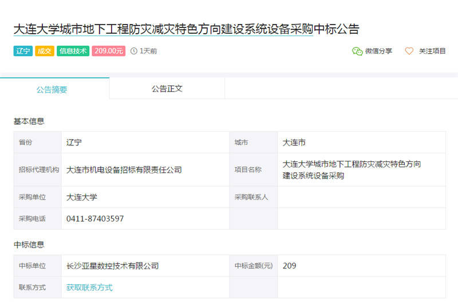The height and width of the screenshot is (305, 458).
Task: Click the announcement title heading
Action: (x=186, y=29)
